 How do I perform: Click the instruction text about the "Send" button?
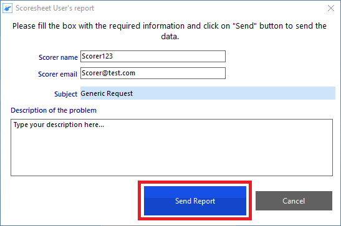pyautogui.click(x=170, y=31)
